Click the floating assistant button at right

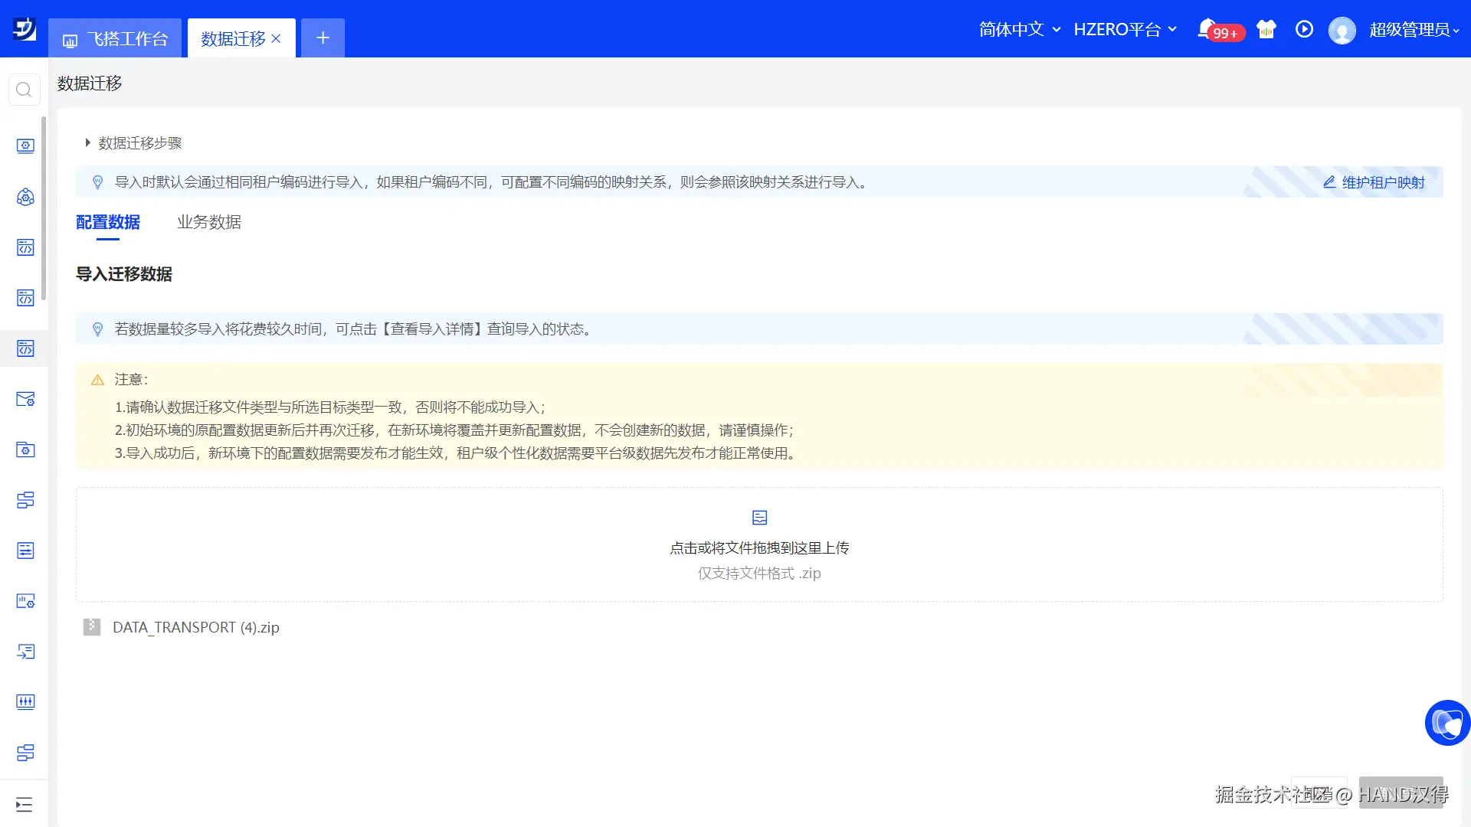click(x=1446, y=722)
